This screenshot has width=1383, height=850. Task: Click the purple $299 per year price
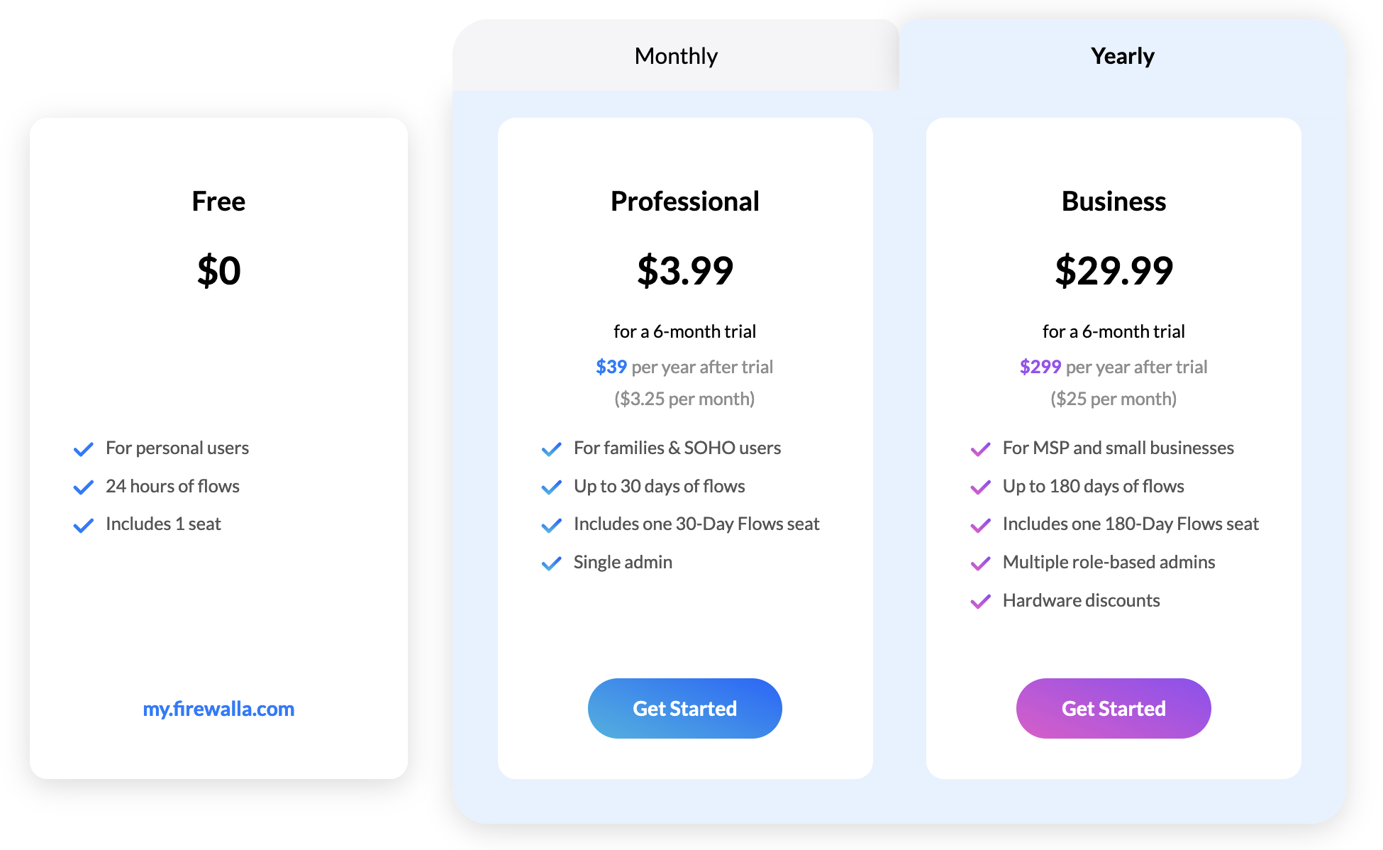point(1040,367)
